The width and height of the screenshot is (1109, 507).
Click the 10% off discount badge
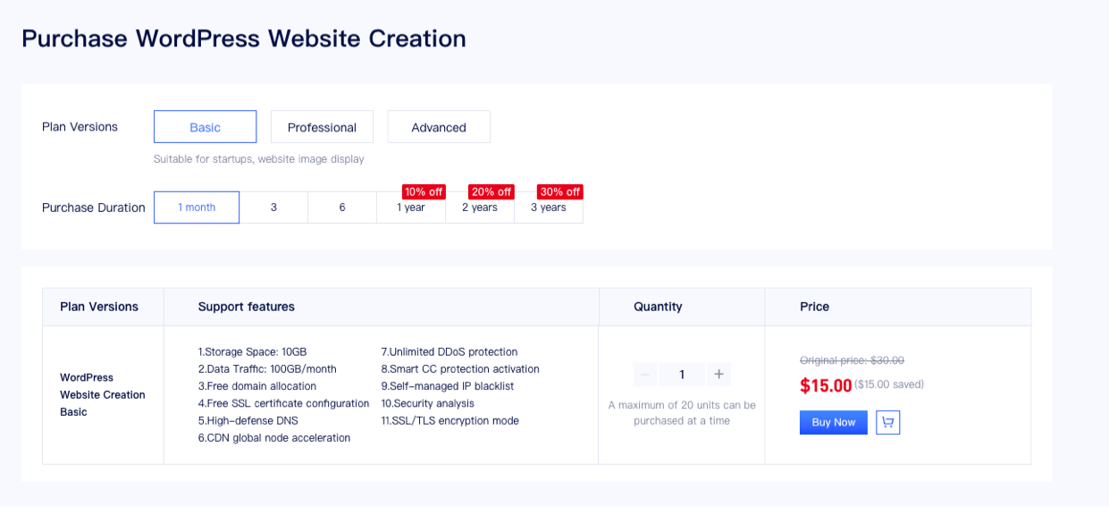coord(424,192)
